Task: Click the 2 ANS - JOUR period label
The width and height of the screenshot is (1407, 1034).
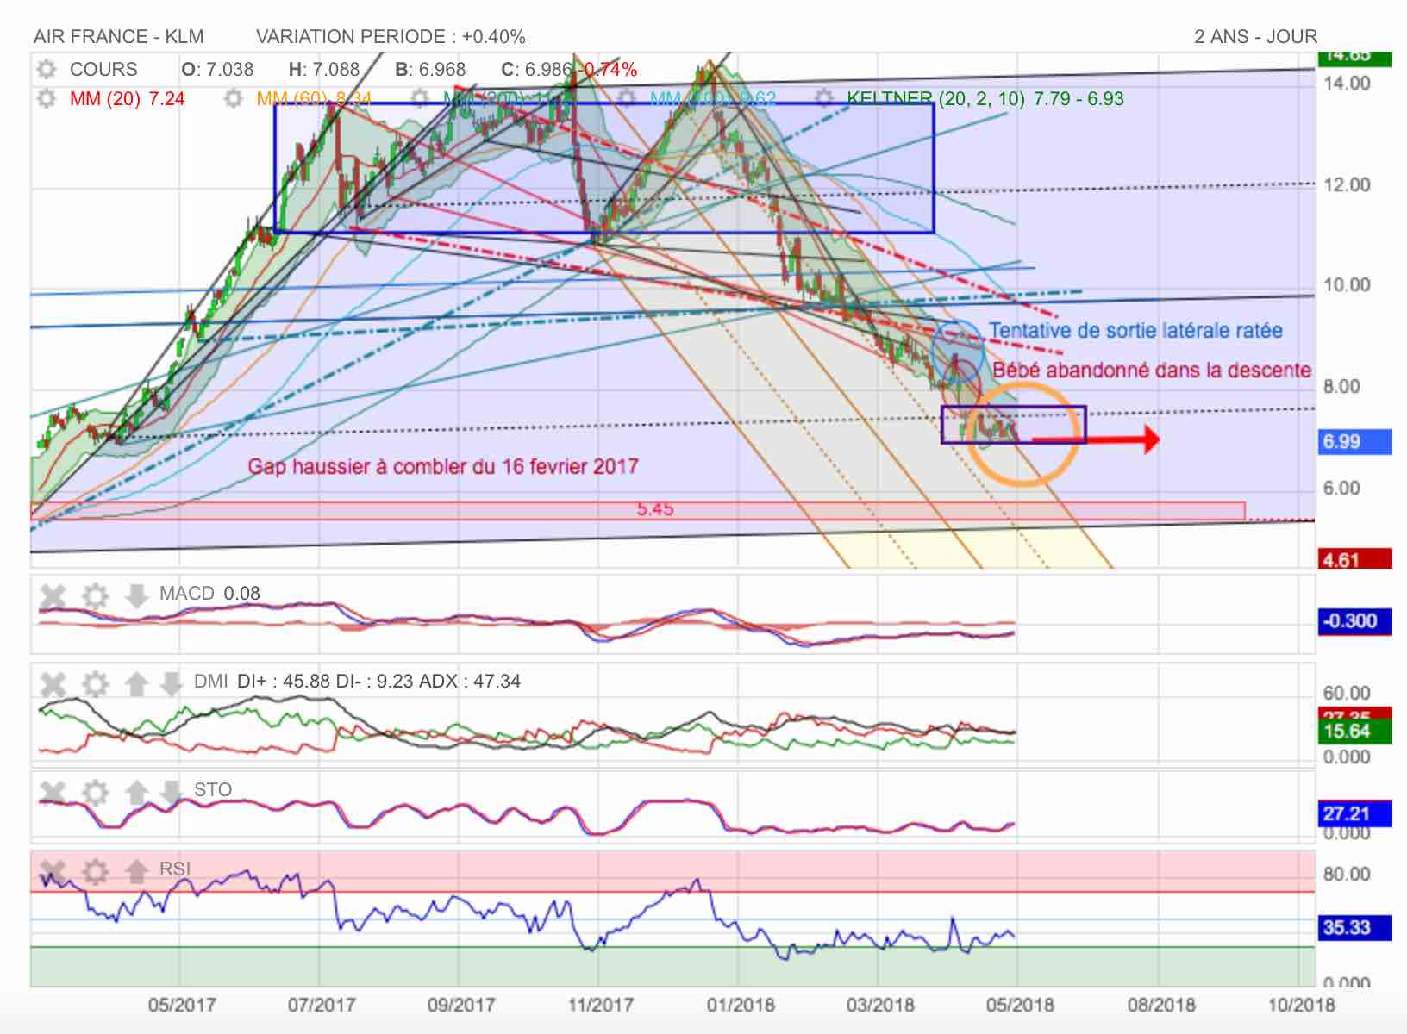Action: point(1255,37)
